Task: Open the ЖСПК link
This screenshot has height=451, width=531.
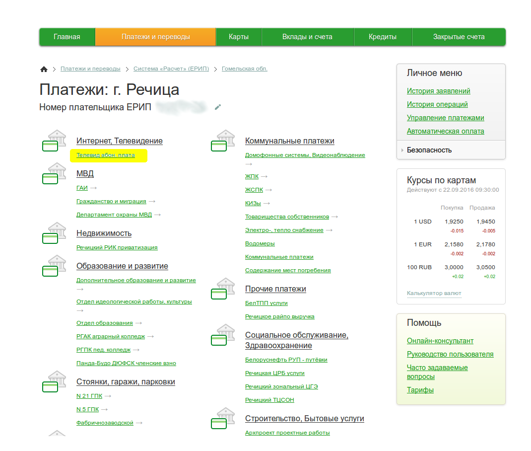Action: point(254,190)
